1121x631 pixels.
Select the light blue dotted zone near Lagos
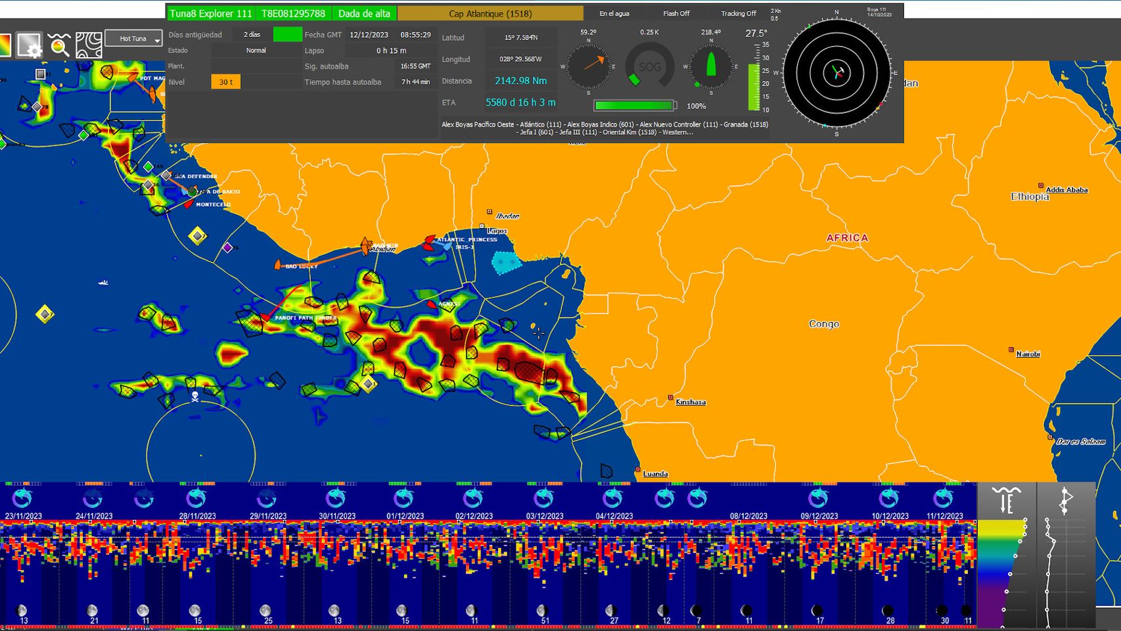pyautogui.click(x=507, y=262)
